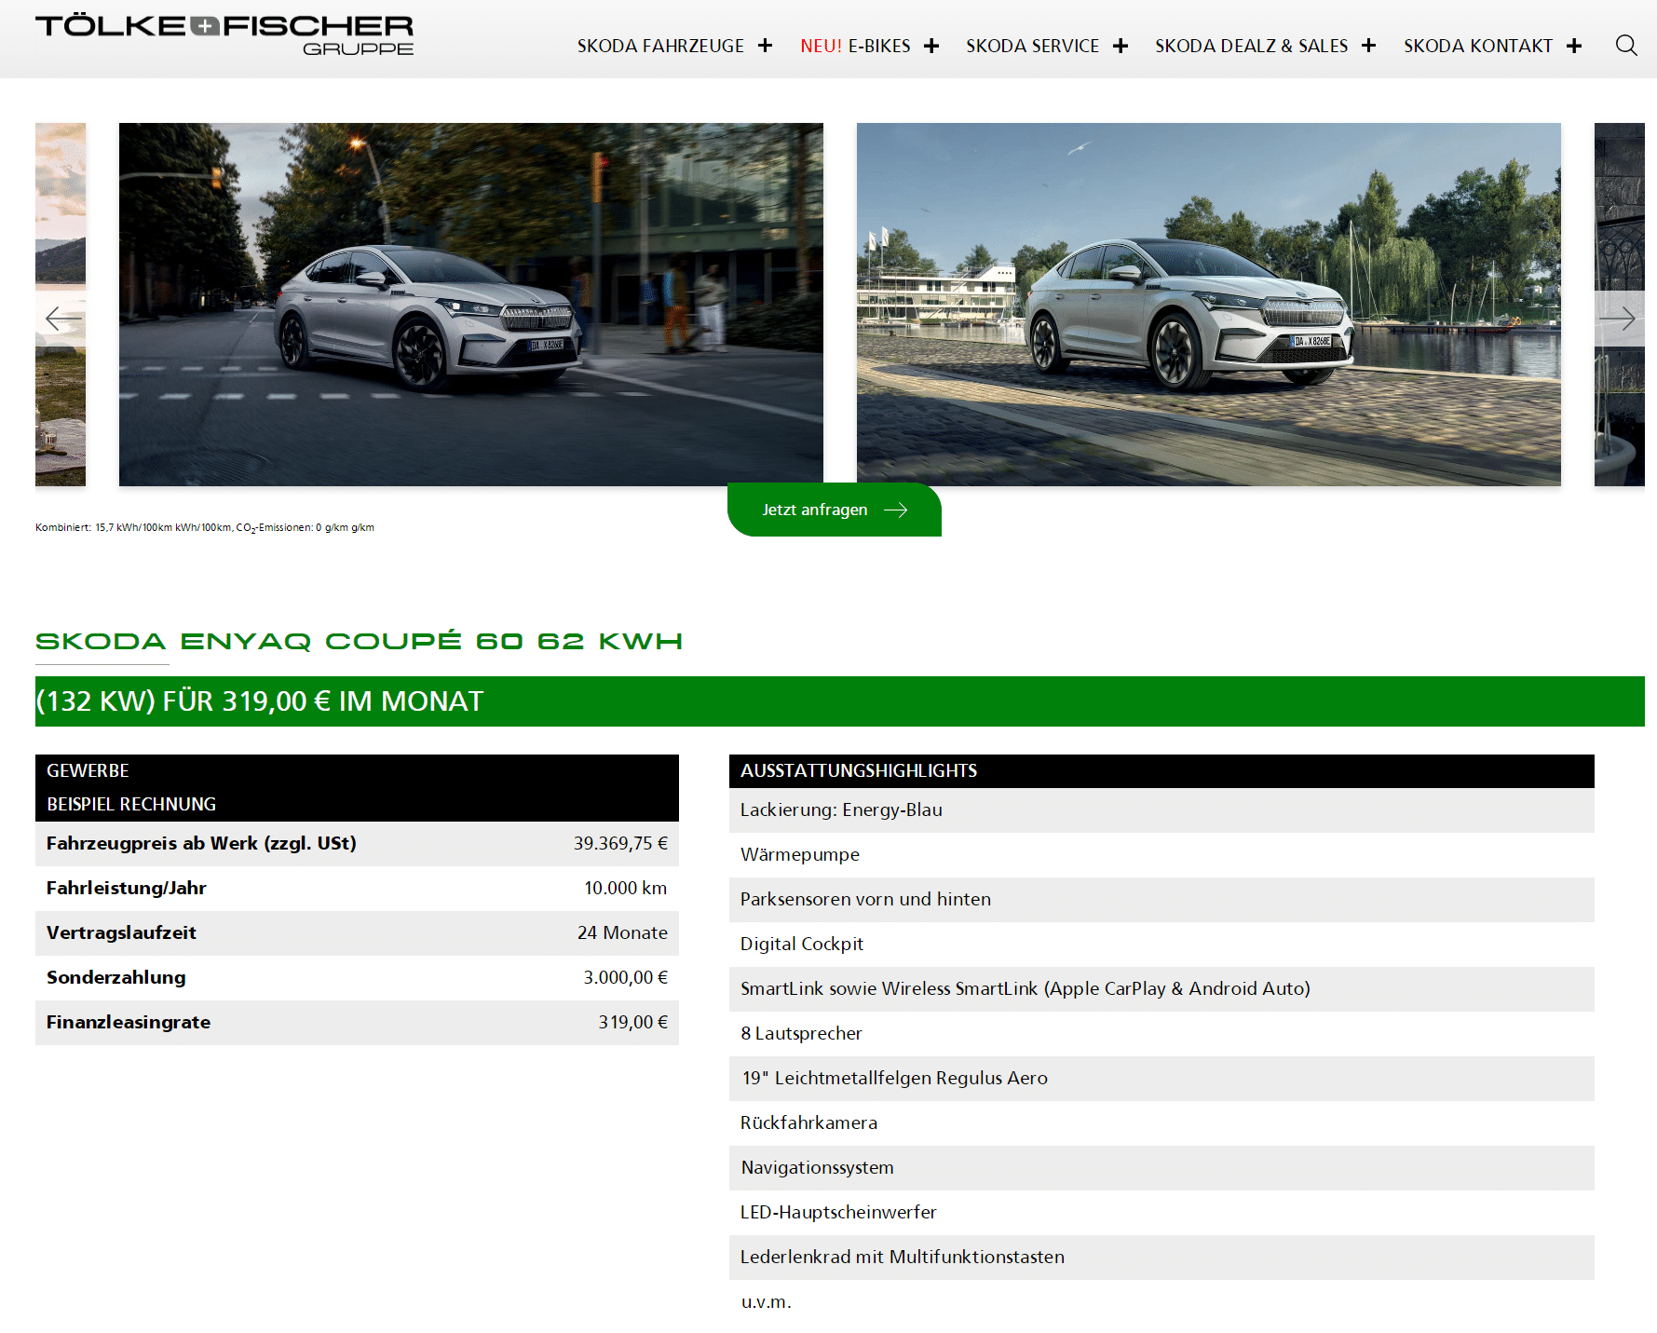Click the Finanzleasingrate row label
The image size is (1657, 1333).
click(x=129, y=1022)
